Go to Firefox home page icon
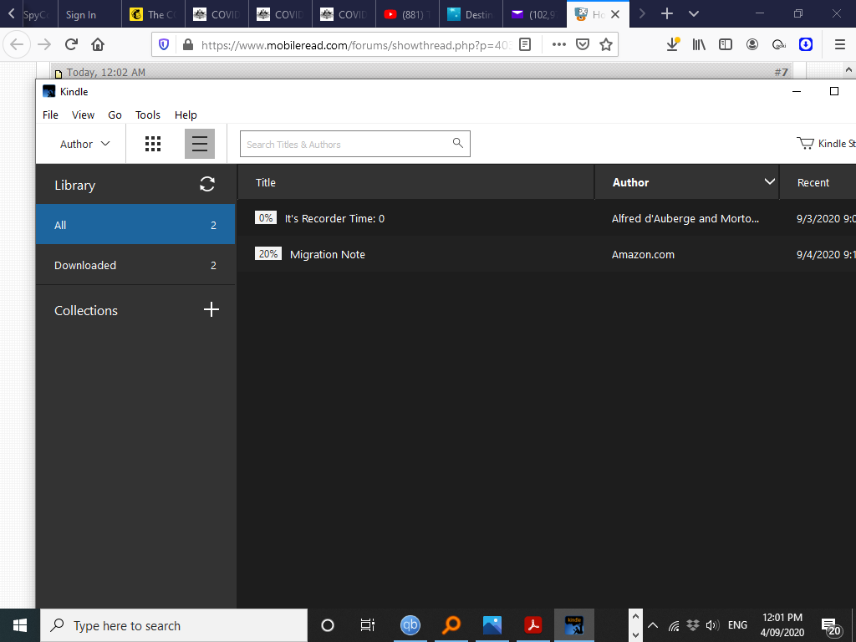Screen dimensions: 856x642 98,44
